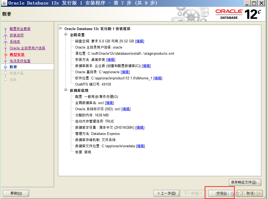
Task: Edit the 磁盘空间 setting
Action: (140, 41)
